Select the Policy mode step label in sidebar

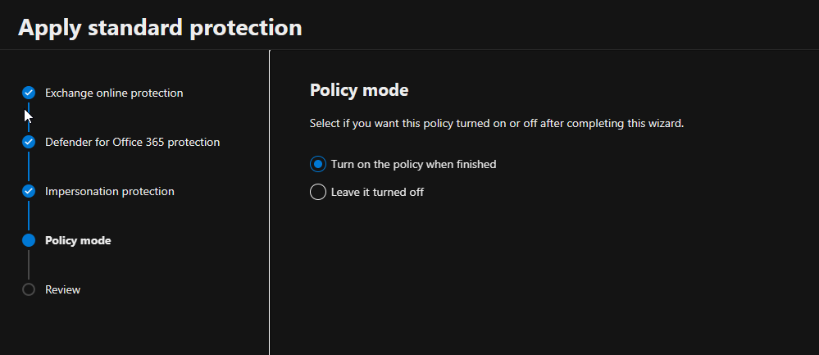(x=78, y=240)
